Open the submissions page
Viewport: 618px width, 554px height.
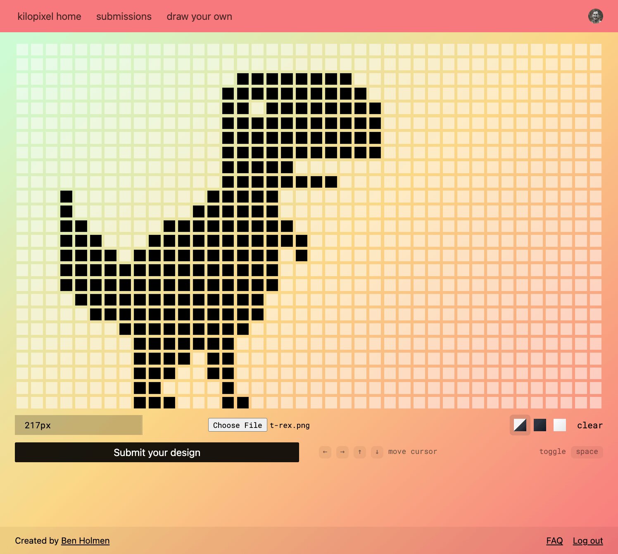(x=124, y=17)
